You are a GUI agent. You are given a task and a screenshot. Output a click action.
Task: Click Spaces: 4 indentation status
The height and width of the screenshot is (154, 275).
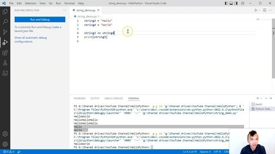(205, 152)
